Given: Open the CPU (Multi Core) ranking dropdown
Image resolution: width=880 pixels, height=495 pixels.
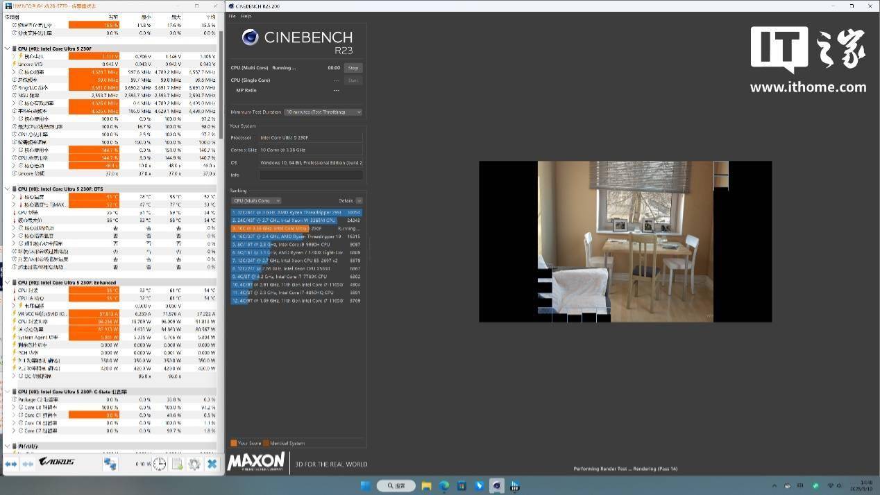Looking at the screenshot, I should (256, 201).
